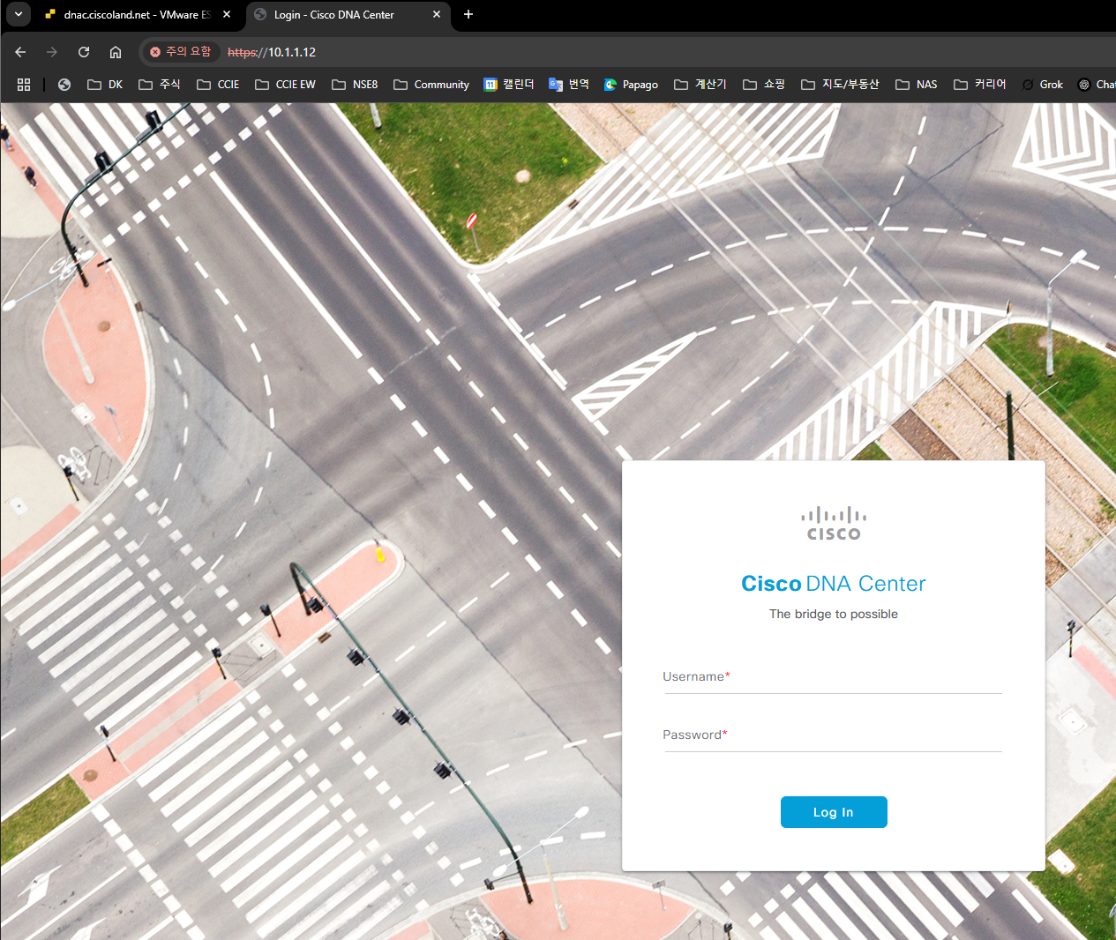Focus the Username input field
This screenshot has height=940, width=1116.
tap(834, 677)
